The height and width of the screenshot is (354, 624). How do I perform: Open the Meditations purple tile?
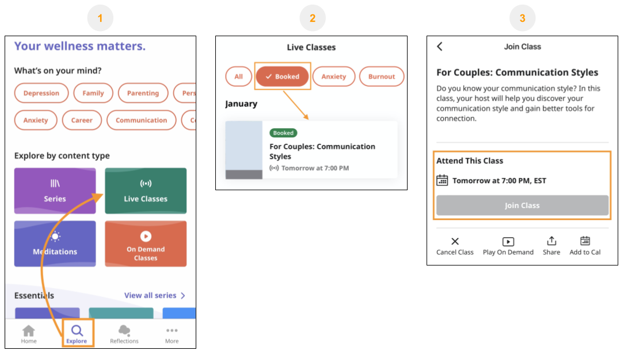click(55, 244)
